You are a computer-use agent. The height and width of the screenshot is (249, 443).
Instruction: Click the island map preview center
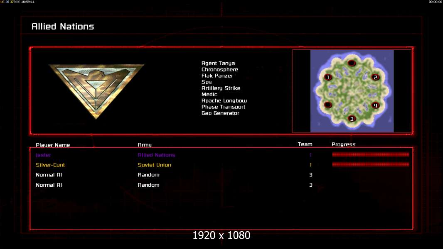click(352, 91)
